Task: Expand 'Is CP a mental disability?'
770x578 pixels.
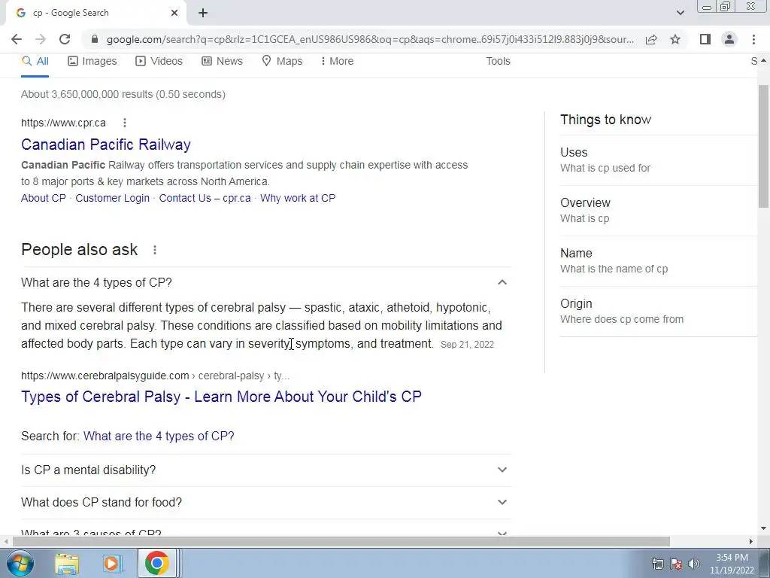Action: click(266, 470)
